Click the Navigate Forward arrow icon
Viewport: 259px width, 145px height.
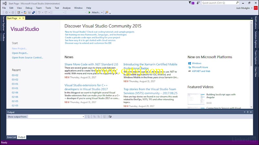[x=13, y=13]
